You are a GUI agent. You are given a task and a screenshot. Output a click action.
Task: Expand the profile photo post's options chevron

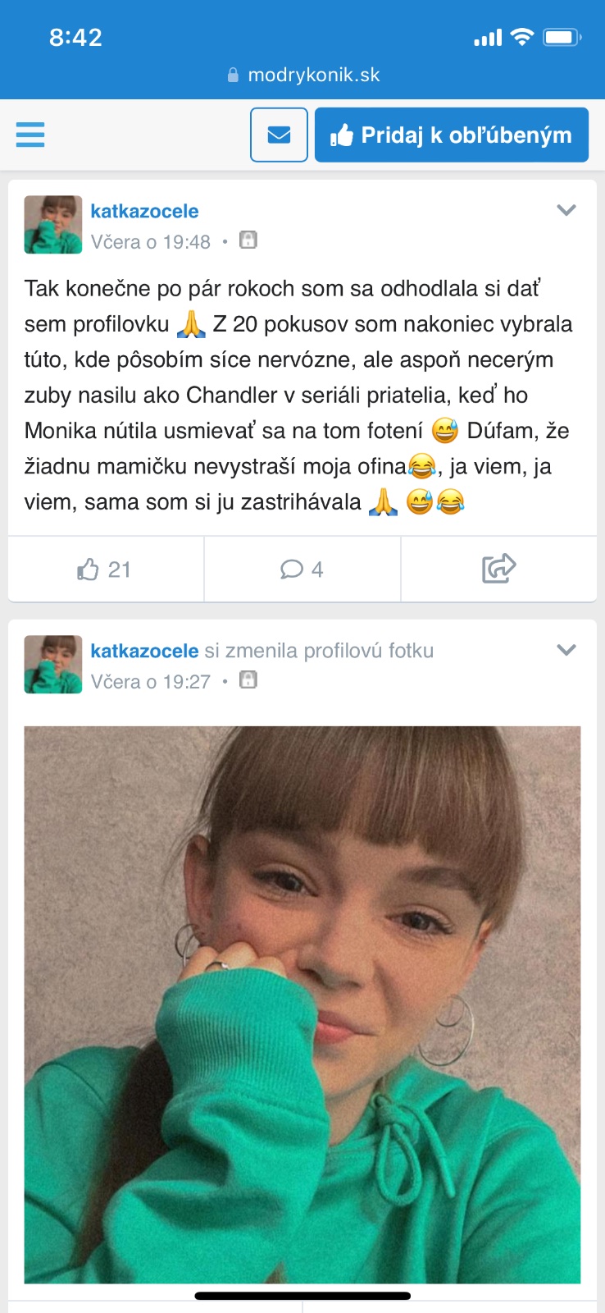566,650
